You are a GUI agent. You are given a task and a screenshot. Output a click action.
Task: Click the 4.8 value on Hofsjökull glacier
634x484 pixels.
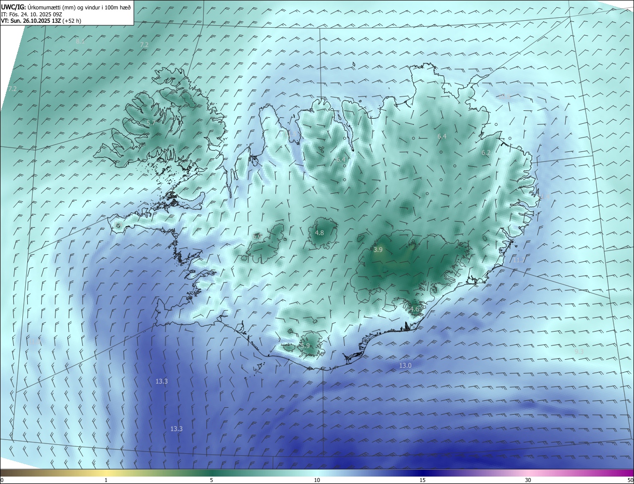pyautogui.click(x=319, y=233)
